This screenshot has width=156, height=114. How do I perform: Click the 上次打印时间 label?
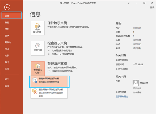click(x=122, y=69)
